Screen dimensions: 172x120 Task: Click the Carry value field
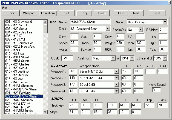pos(120,36)
